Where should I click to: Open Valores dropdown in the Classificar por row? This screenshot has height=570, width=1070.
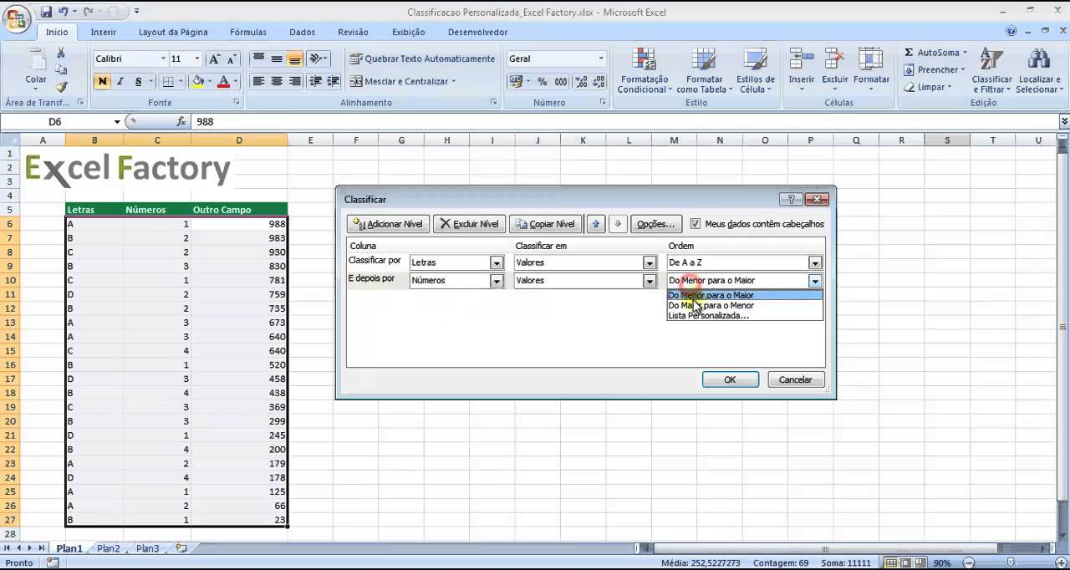pyautogui.click(x=650, y=262)
